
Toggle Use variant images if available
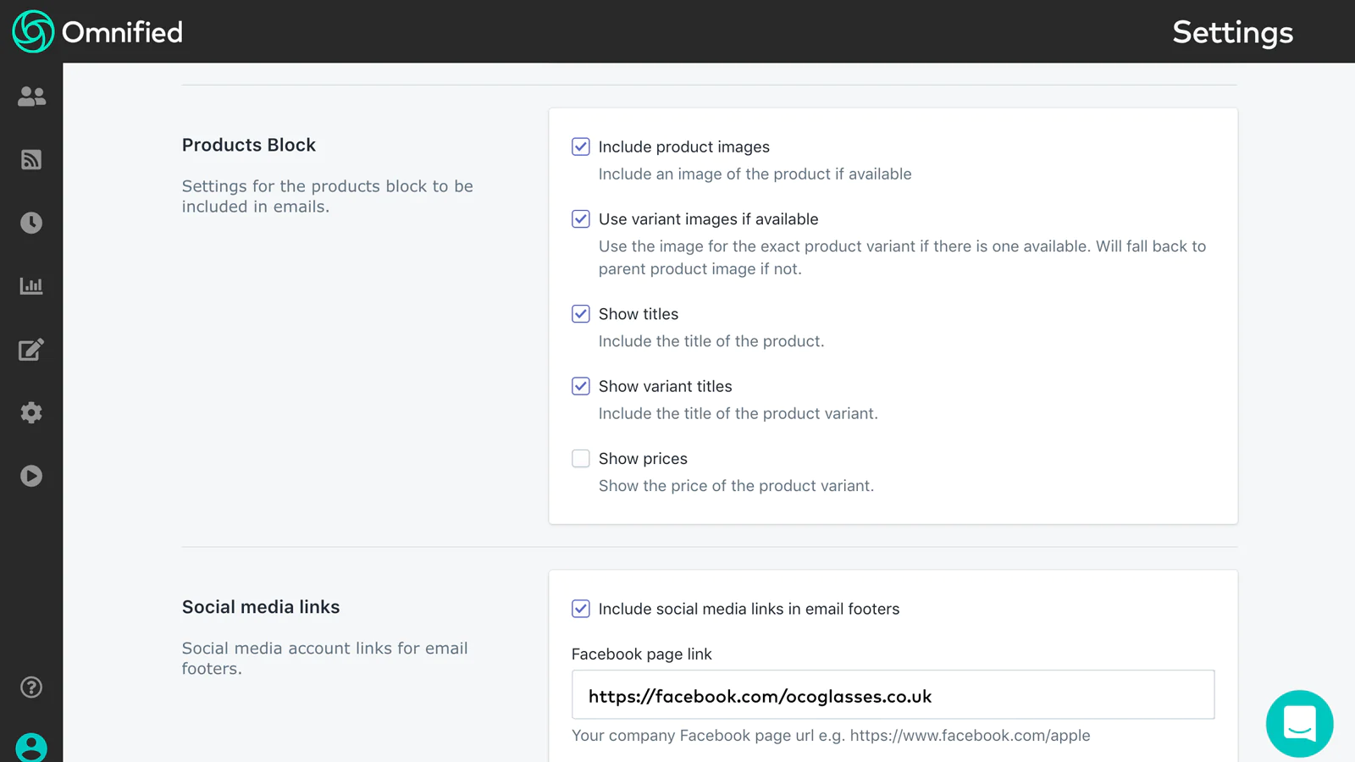point(581,219)
